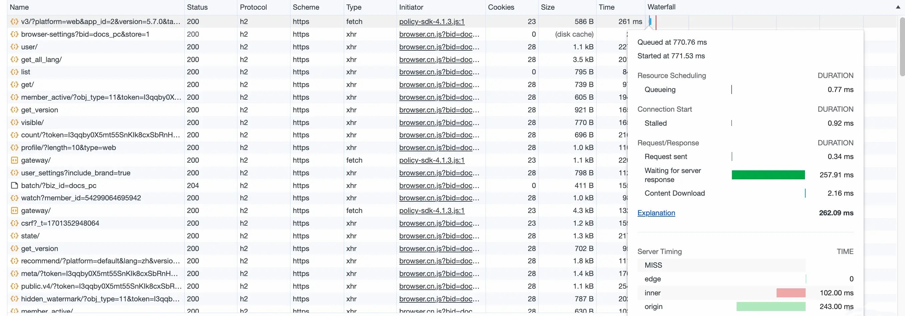This screenshot has height=316, width=905.
Task: Click the green Waiting for server response bar
Action: click(x=768, y=175)
